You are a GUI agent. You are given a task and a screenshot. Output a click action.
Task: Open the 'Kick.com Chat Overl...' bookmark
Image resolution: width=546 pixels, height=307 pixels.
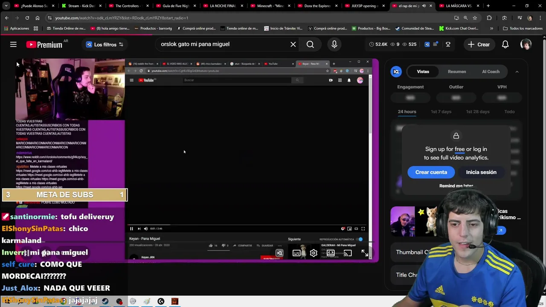click(x=459, y=29)
